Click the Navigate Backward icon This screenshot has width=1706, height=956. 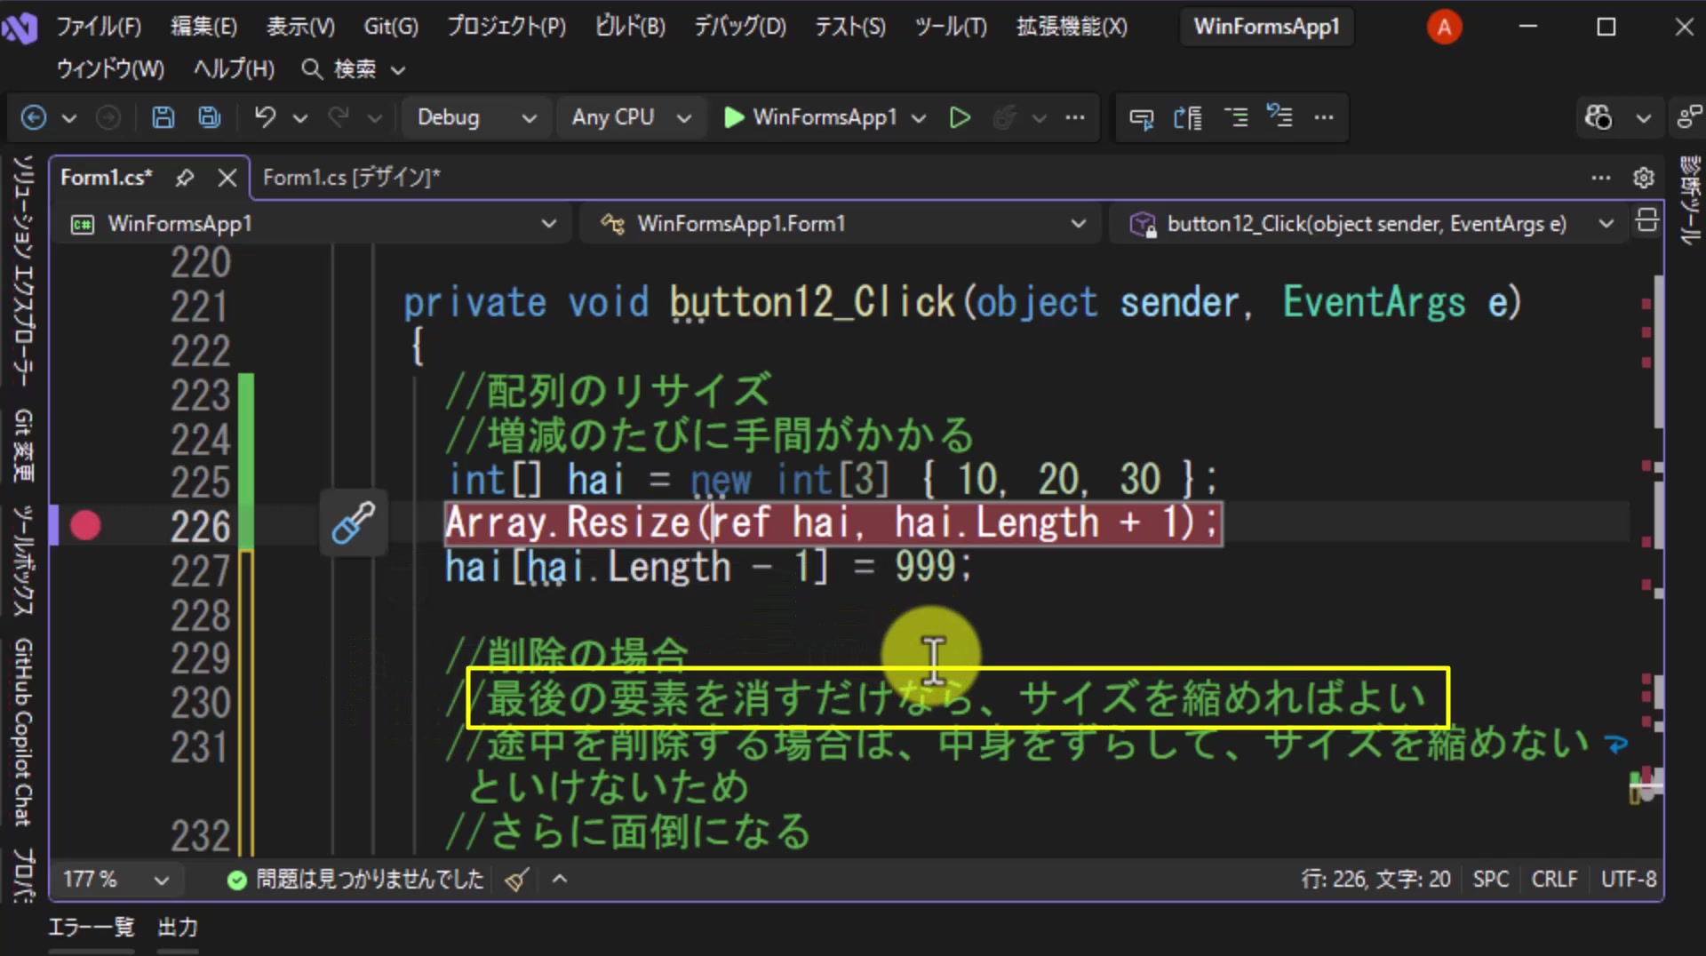tap(34, 117)
